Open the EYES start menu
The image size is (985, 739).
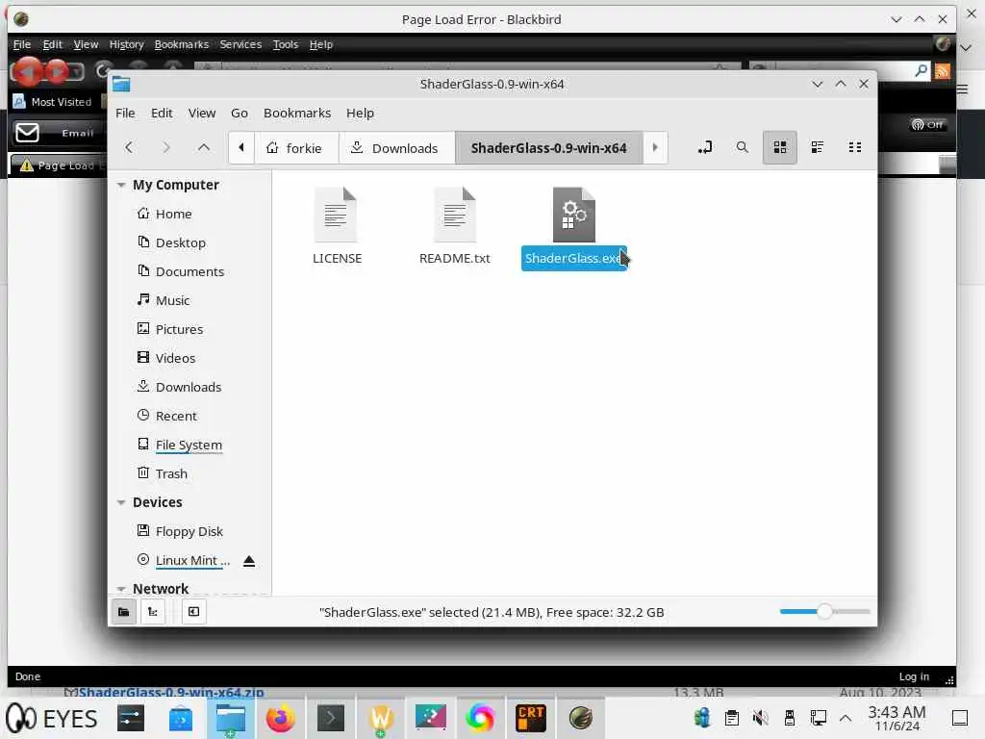coord(52,718)
